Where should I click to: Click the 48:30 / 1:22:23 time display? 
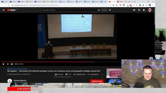click(x=19, y=64)
